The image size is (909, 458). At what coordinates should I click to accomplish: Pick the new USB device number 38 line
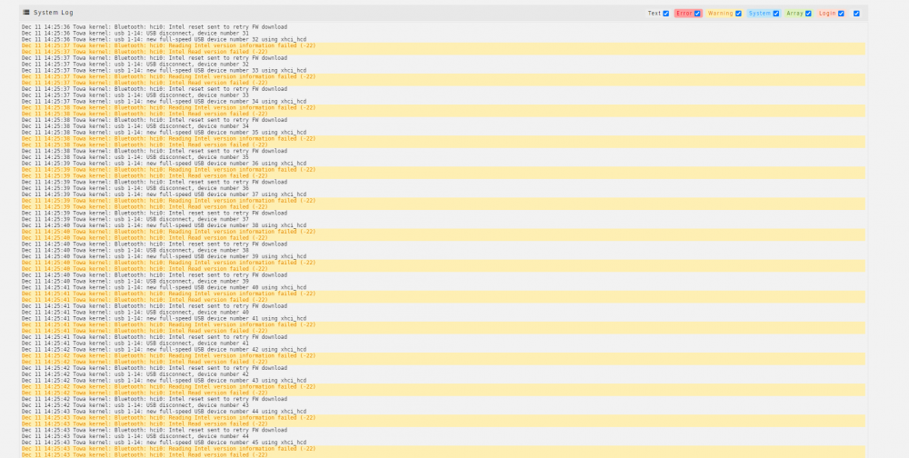(x=164, y=225)
